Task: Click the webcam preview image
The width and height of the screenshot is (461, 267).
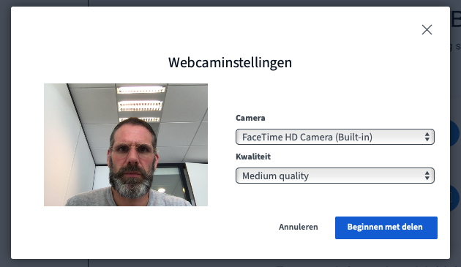Action: [x=126, y=145]
